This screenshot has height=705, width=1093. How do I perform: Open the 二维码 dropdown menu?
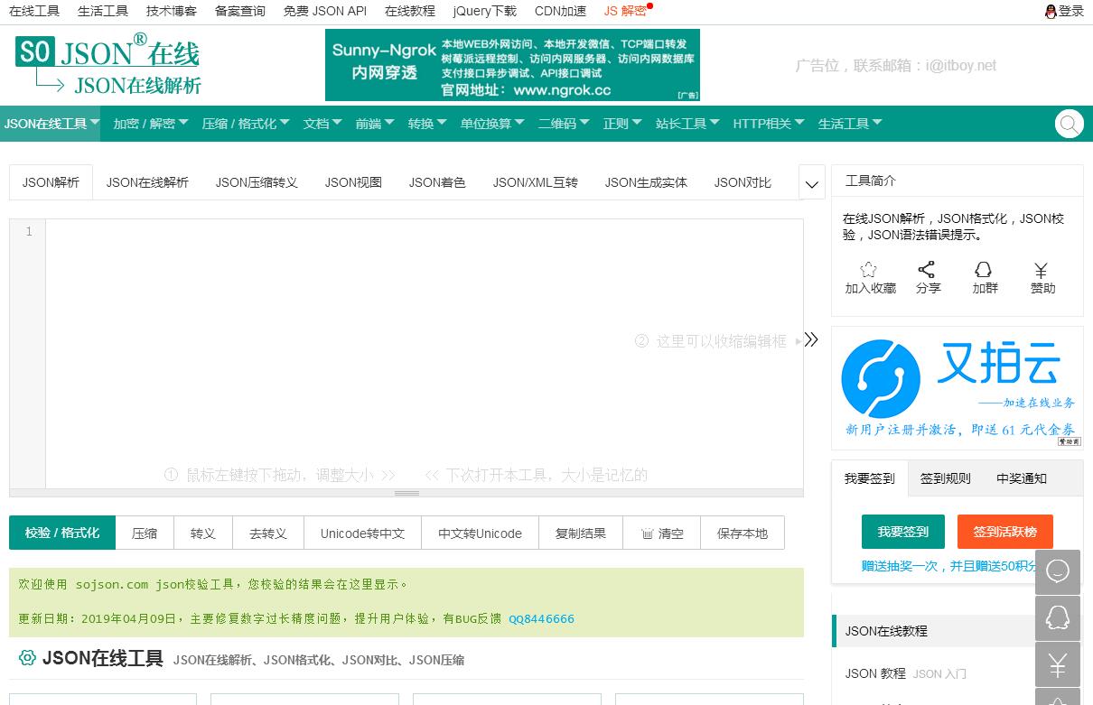pos(563,124)
